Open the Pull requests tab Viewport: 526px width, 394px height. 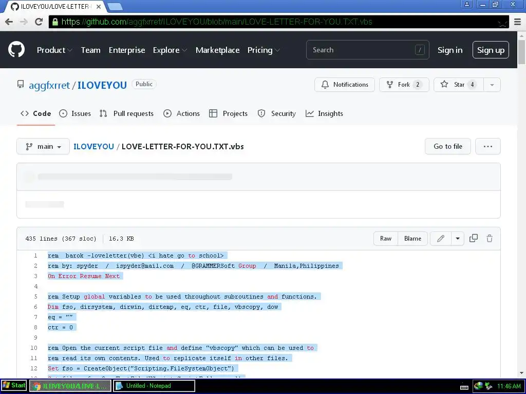[126, 113]
